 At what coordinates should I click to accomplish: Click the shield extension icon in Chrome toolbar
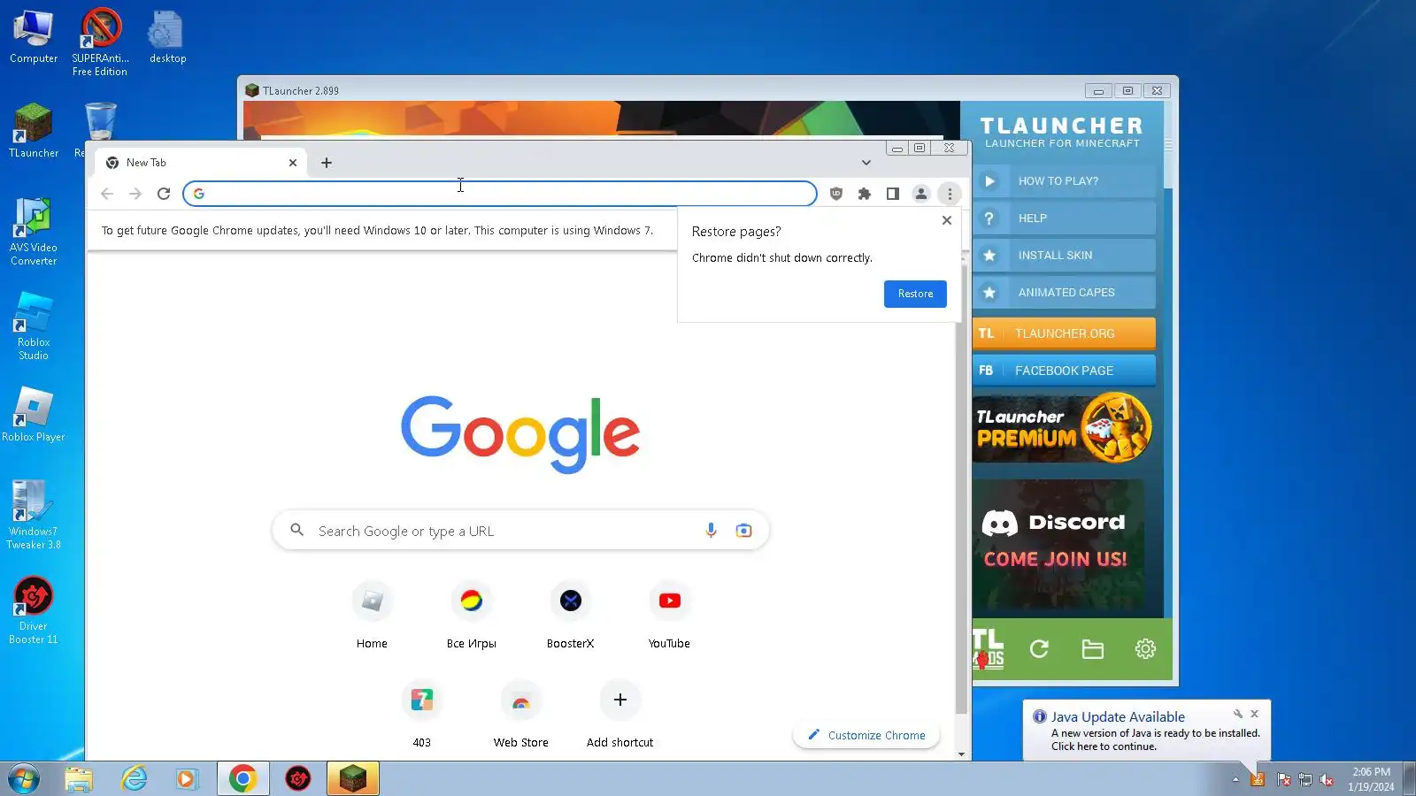[836, 194]
